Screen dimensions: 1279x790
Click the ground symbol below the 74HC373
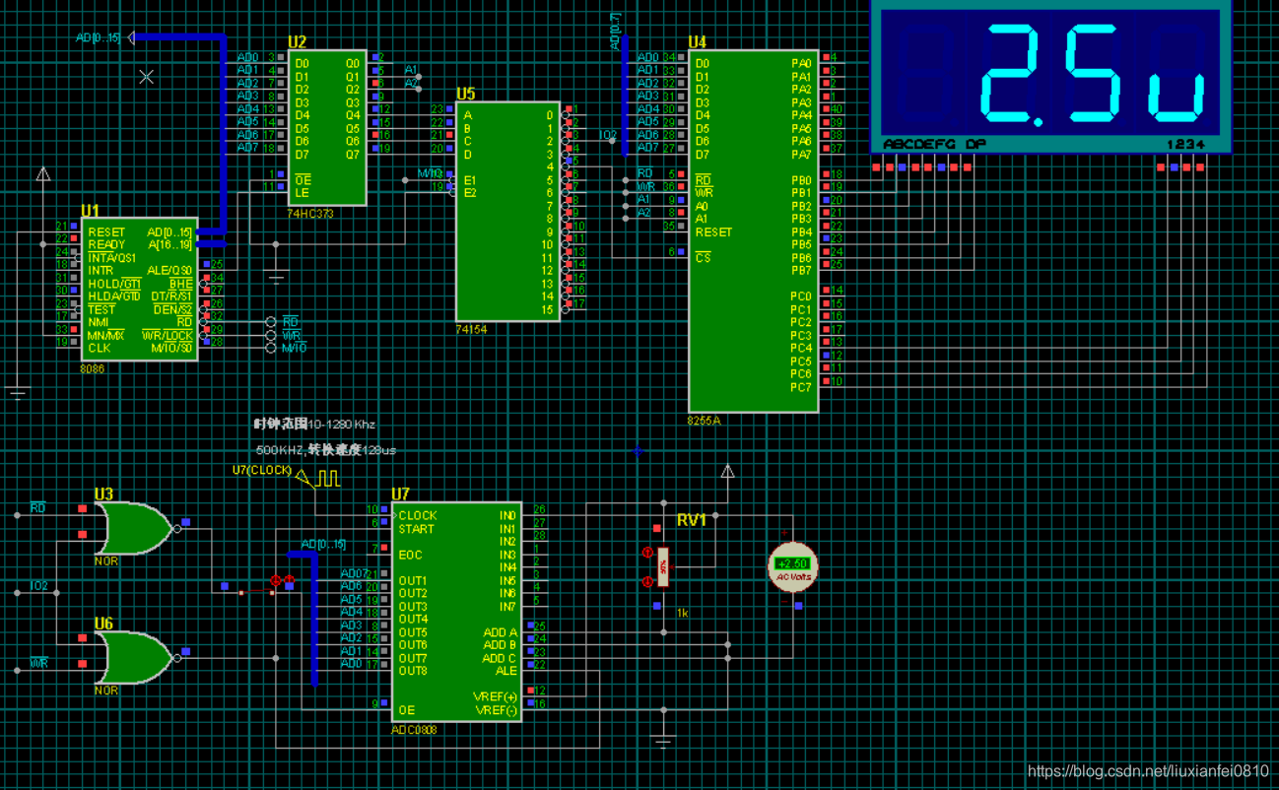pos(277,278)
